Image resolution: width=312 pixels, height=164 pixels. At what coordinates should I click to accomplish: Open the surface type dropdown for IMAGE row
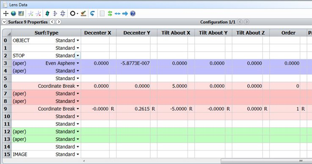click(x=78, y=154)
